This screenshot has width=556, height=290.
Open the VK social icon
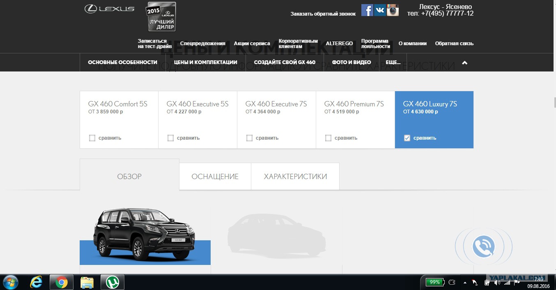380,10
